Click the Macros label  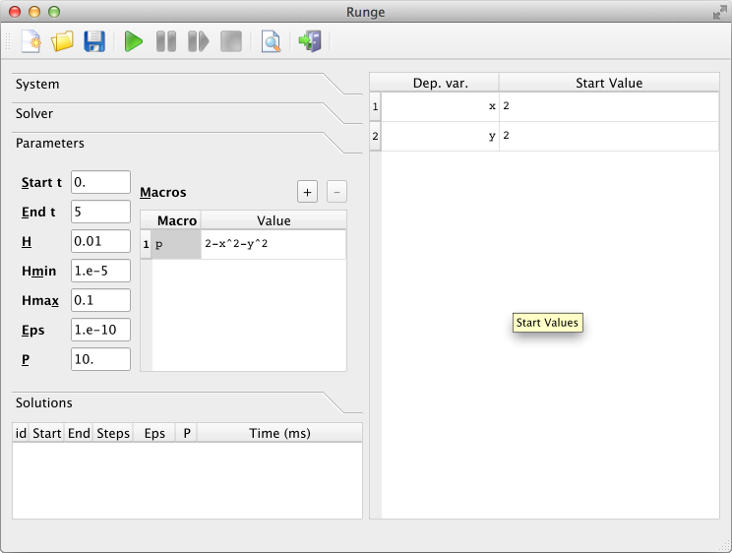pyautogui.click(x=163, y=192)
